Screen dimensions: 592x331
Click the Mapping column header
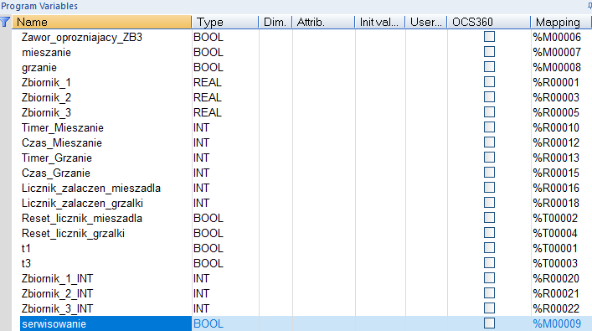click(561, 22)
